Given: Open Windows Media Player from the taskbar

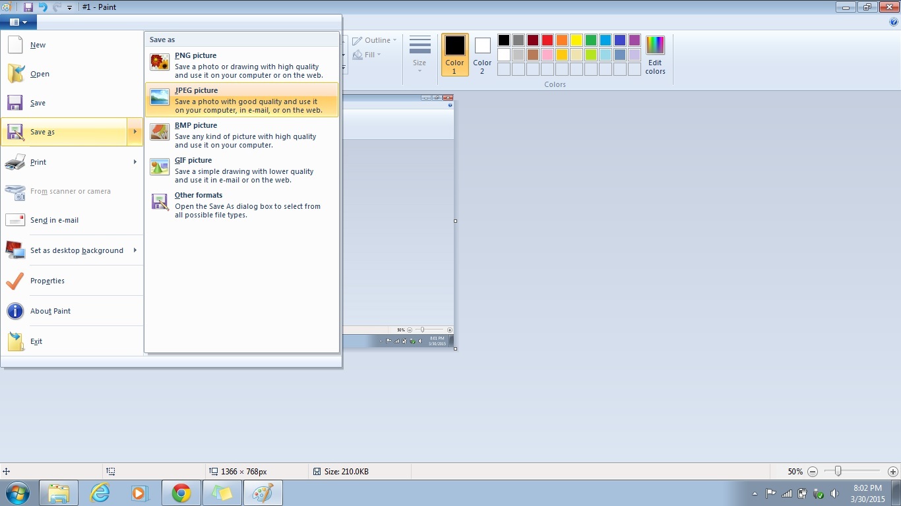Looking at the screenshot, I should (140, 493).
